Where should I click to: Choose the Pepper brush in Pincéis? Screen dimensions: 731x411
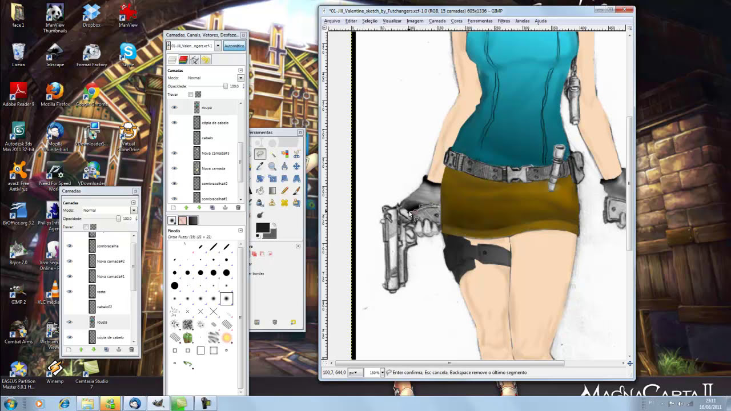coord(188,338)
